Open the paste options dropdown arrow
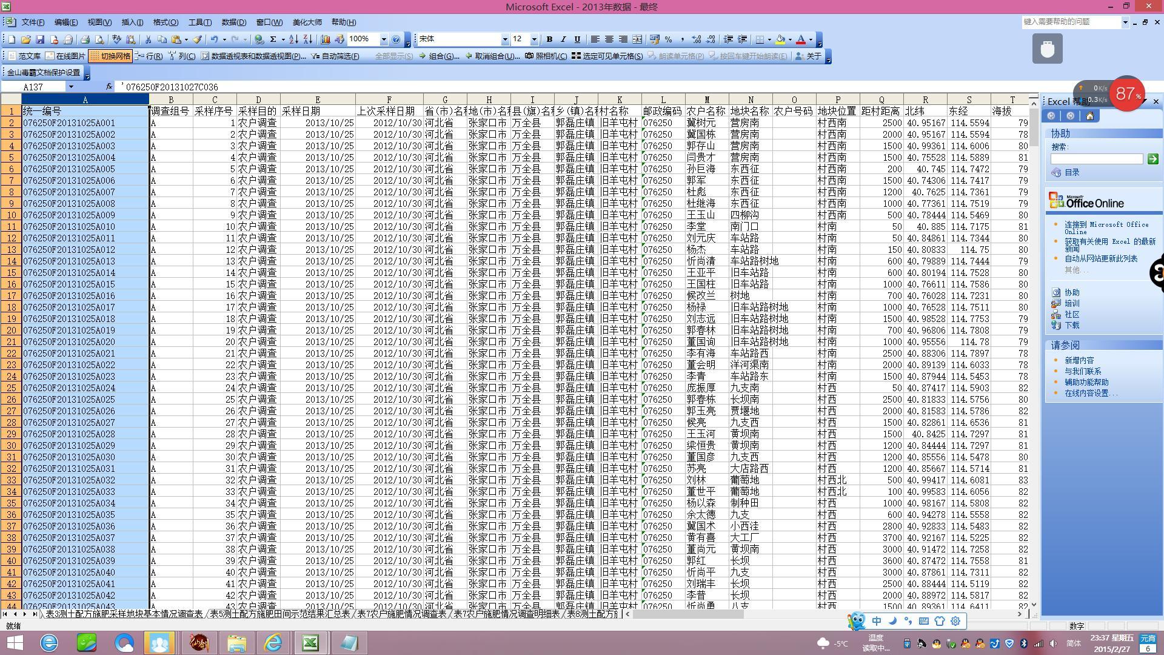 [x=186, y=39]
